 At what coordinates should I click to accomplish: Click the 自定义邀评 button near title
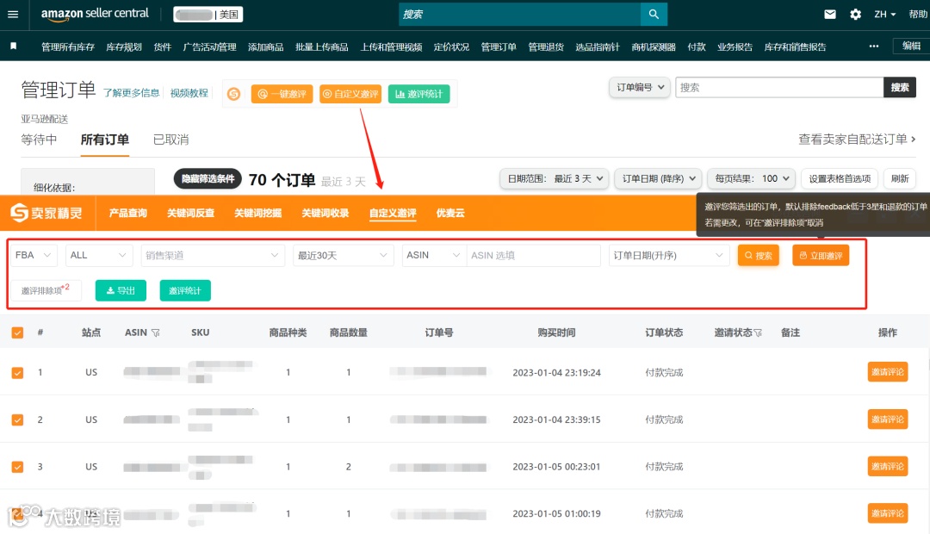[350, 94]
